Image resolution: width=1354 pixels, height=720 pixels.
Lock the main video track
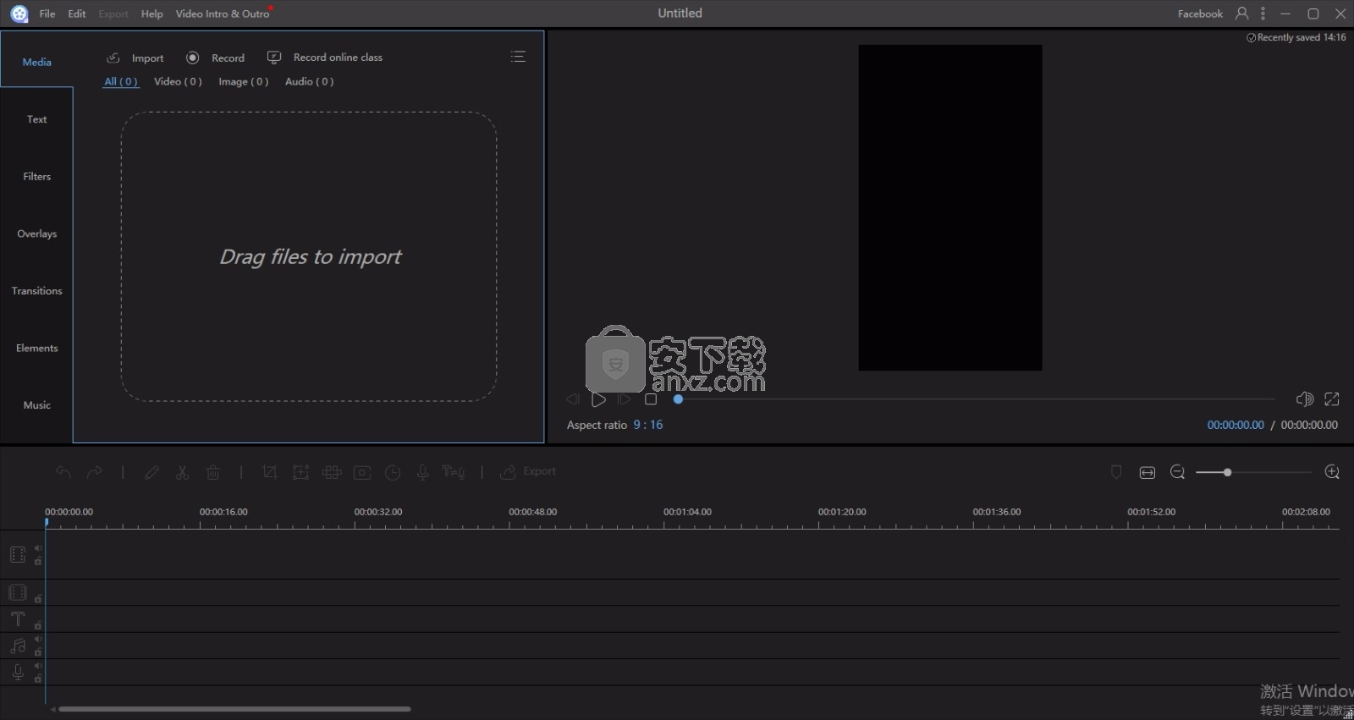(38, 561)
